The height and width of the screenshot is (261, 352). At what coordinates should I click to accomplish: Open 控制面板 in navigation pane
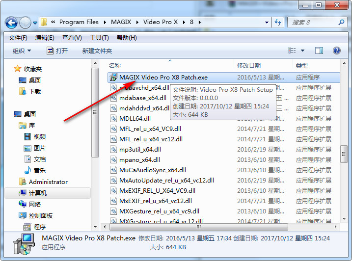[41, 216]
